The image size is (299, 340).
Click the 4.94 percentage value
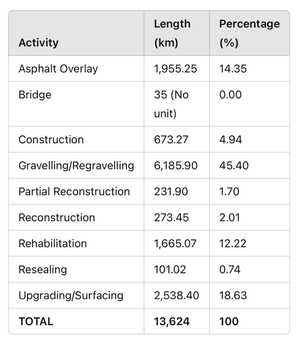click(x=231, y=139)
